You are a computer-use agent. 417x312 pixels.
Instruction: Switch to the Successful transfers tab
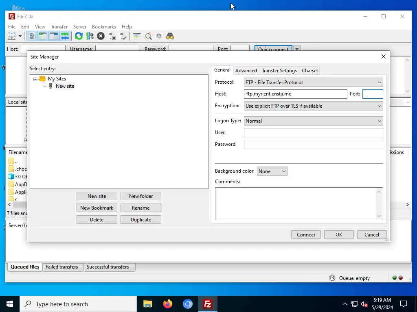coord(108,267)
